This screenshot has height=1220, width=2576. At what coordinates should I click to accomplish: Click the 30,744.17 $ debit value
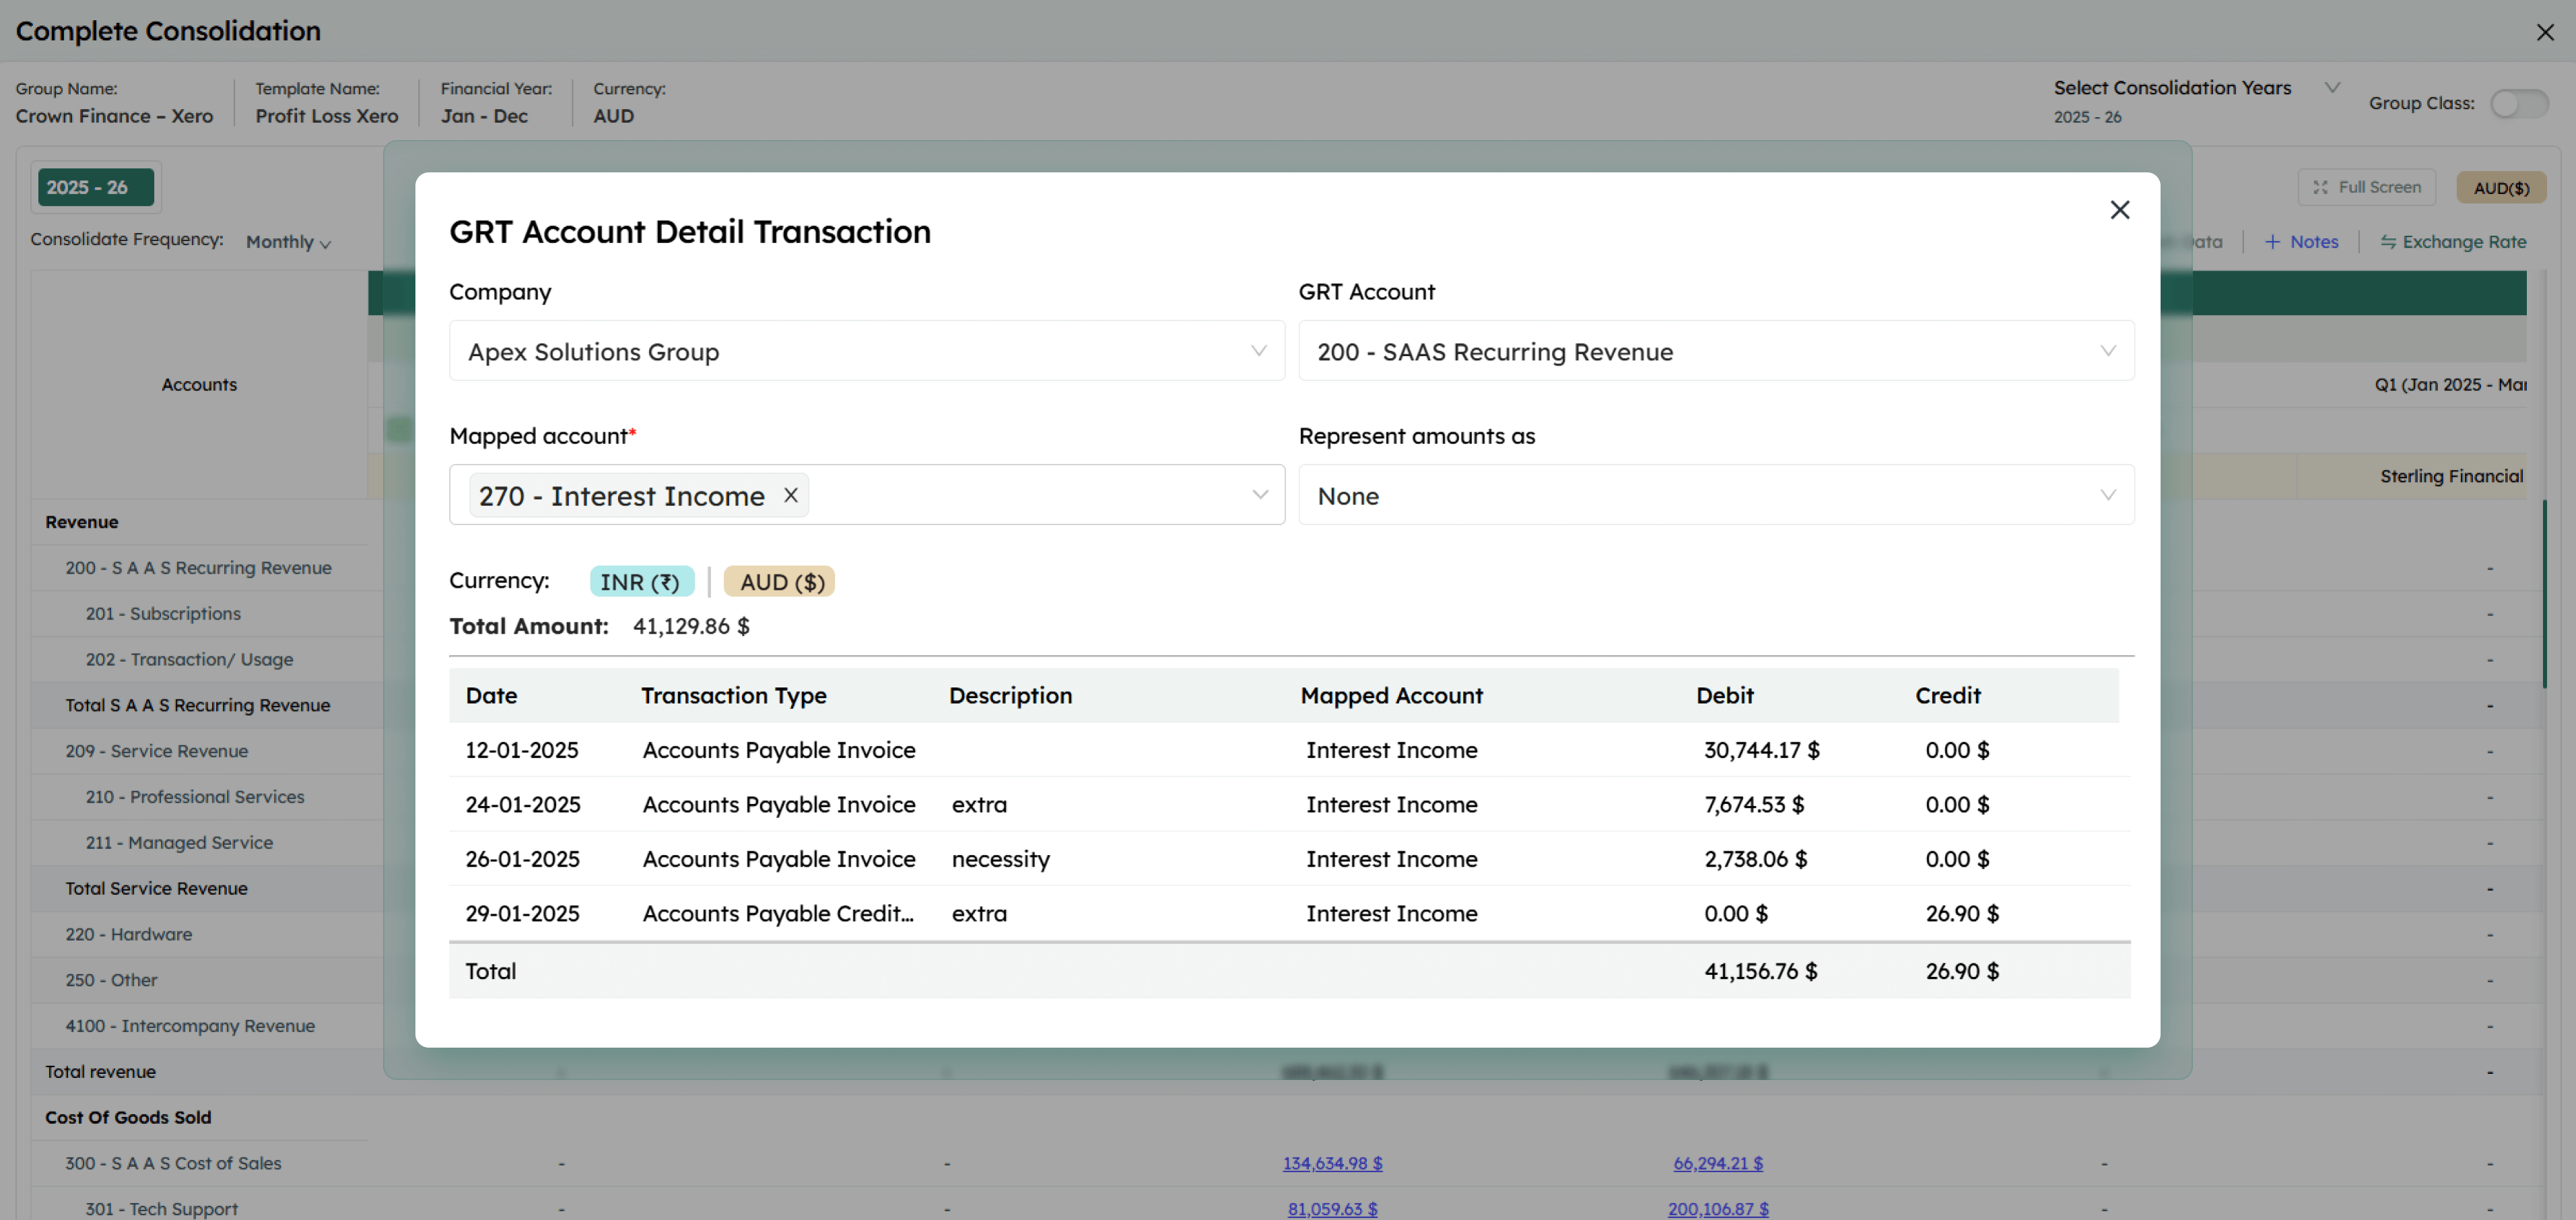(1761, 751)
